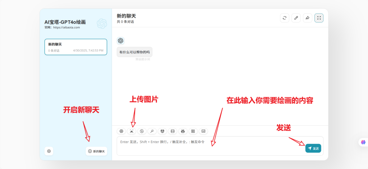Click the break-line image icon in toolbar
Screen dimensions: 368x169
tap(172, 131)
